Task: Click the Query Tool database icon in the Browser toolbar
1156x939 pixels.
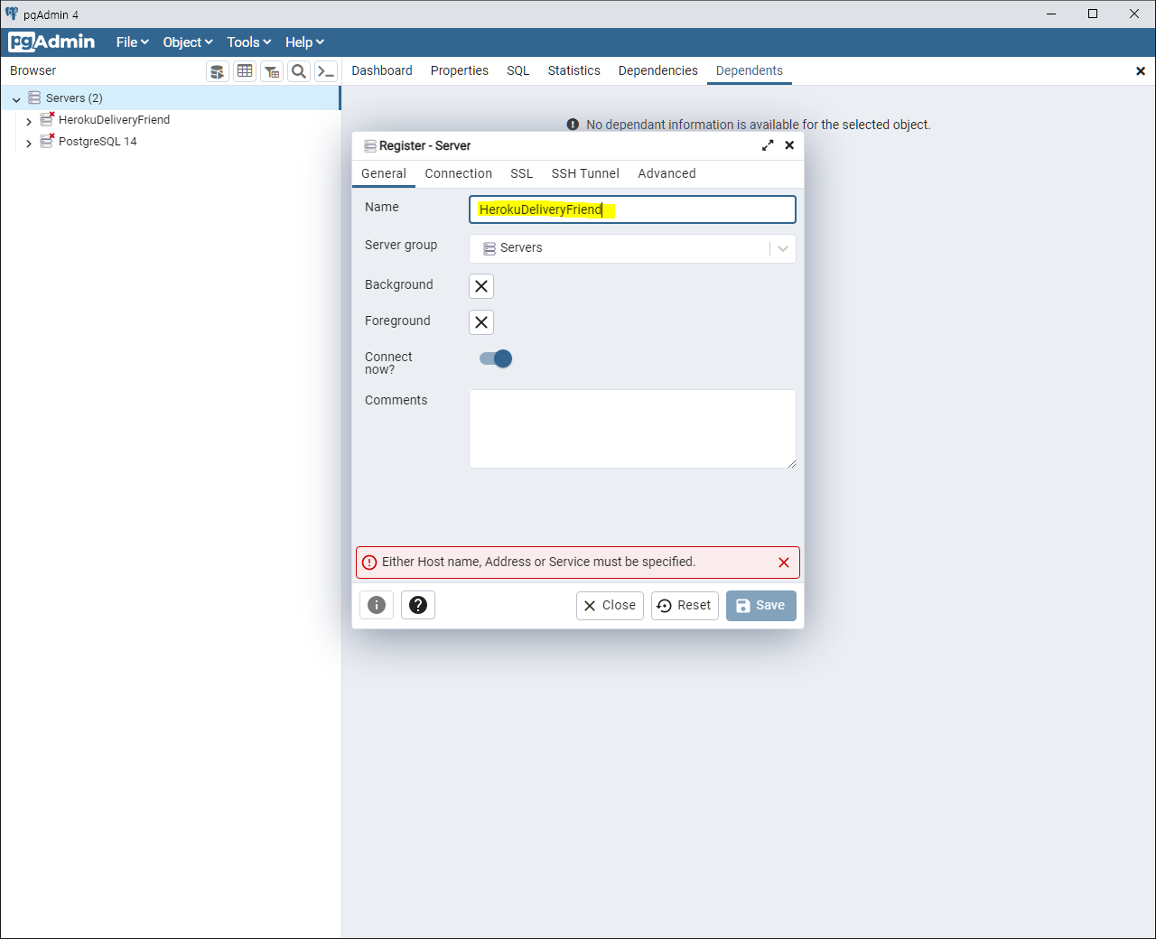Action: [x=218, y=71]
